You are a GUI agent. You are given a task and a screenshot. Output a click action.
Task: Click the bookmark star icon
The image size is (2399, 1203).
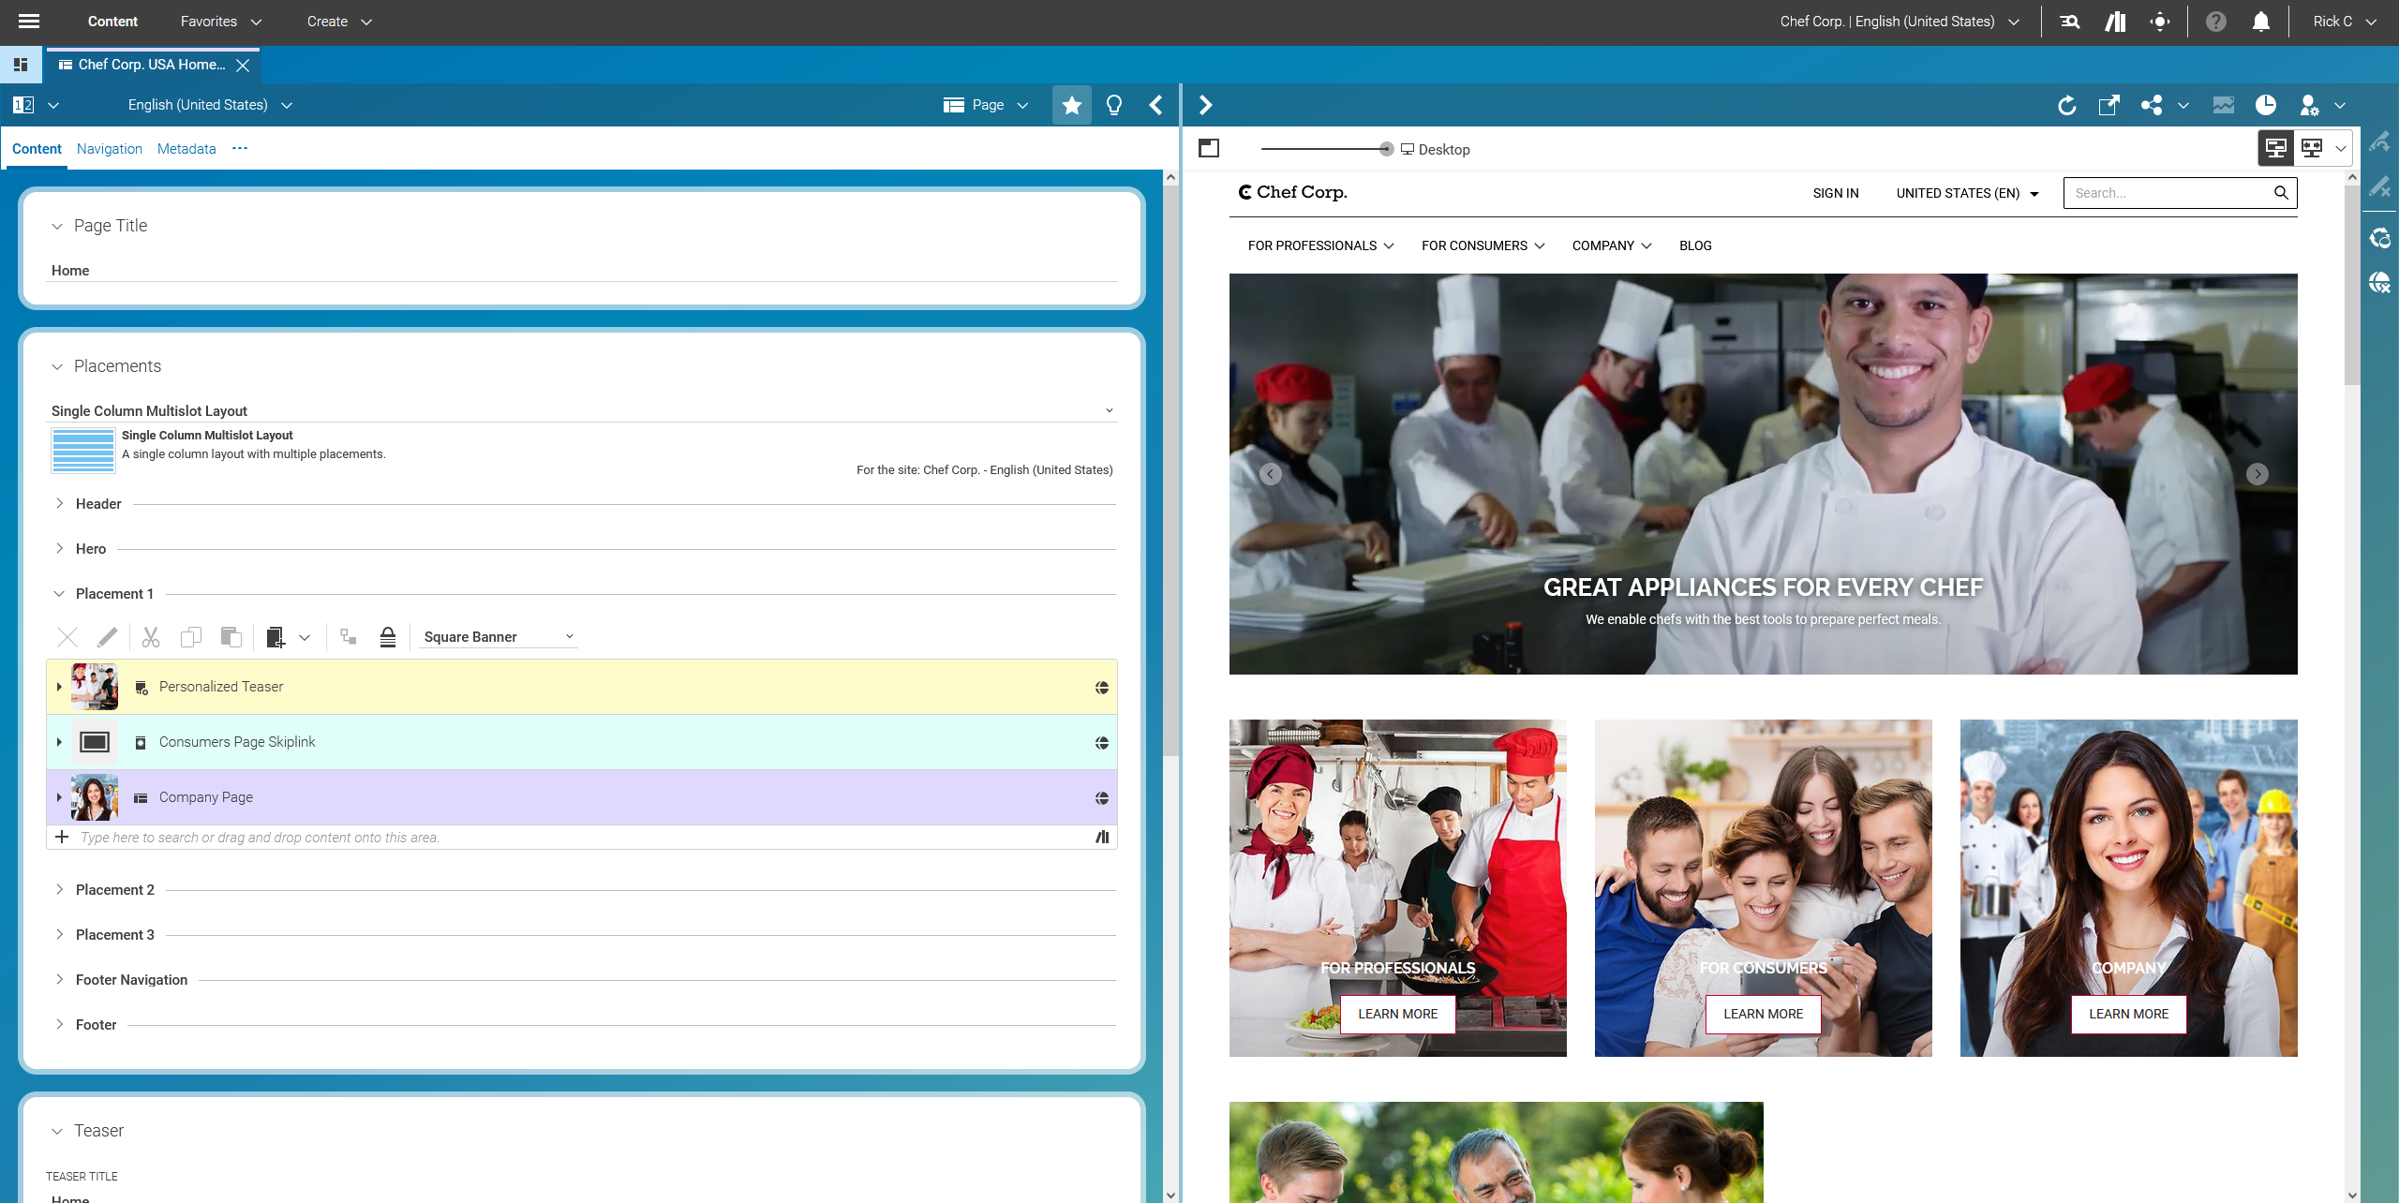tap(1071, 105)
